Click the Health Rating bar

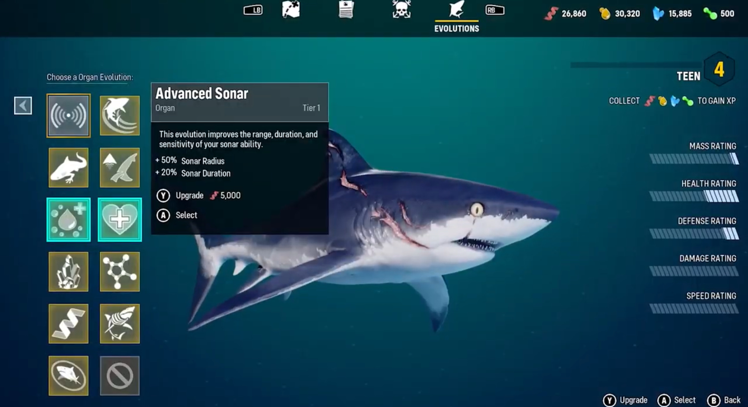pos(694,196)
